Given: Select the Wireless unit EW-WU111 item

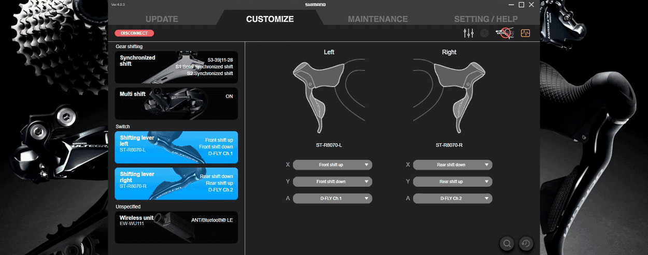Looking at the screenshot, I should pos(176,227).
